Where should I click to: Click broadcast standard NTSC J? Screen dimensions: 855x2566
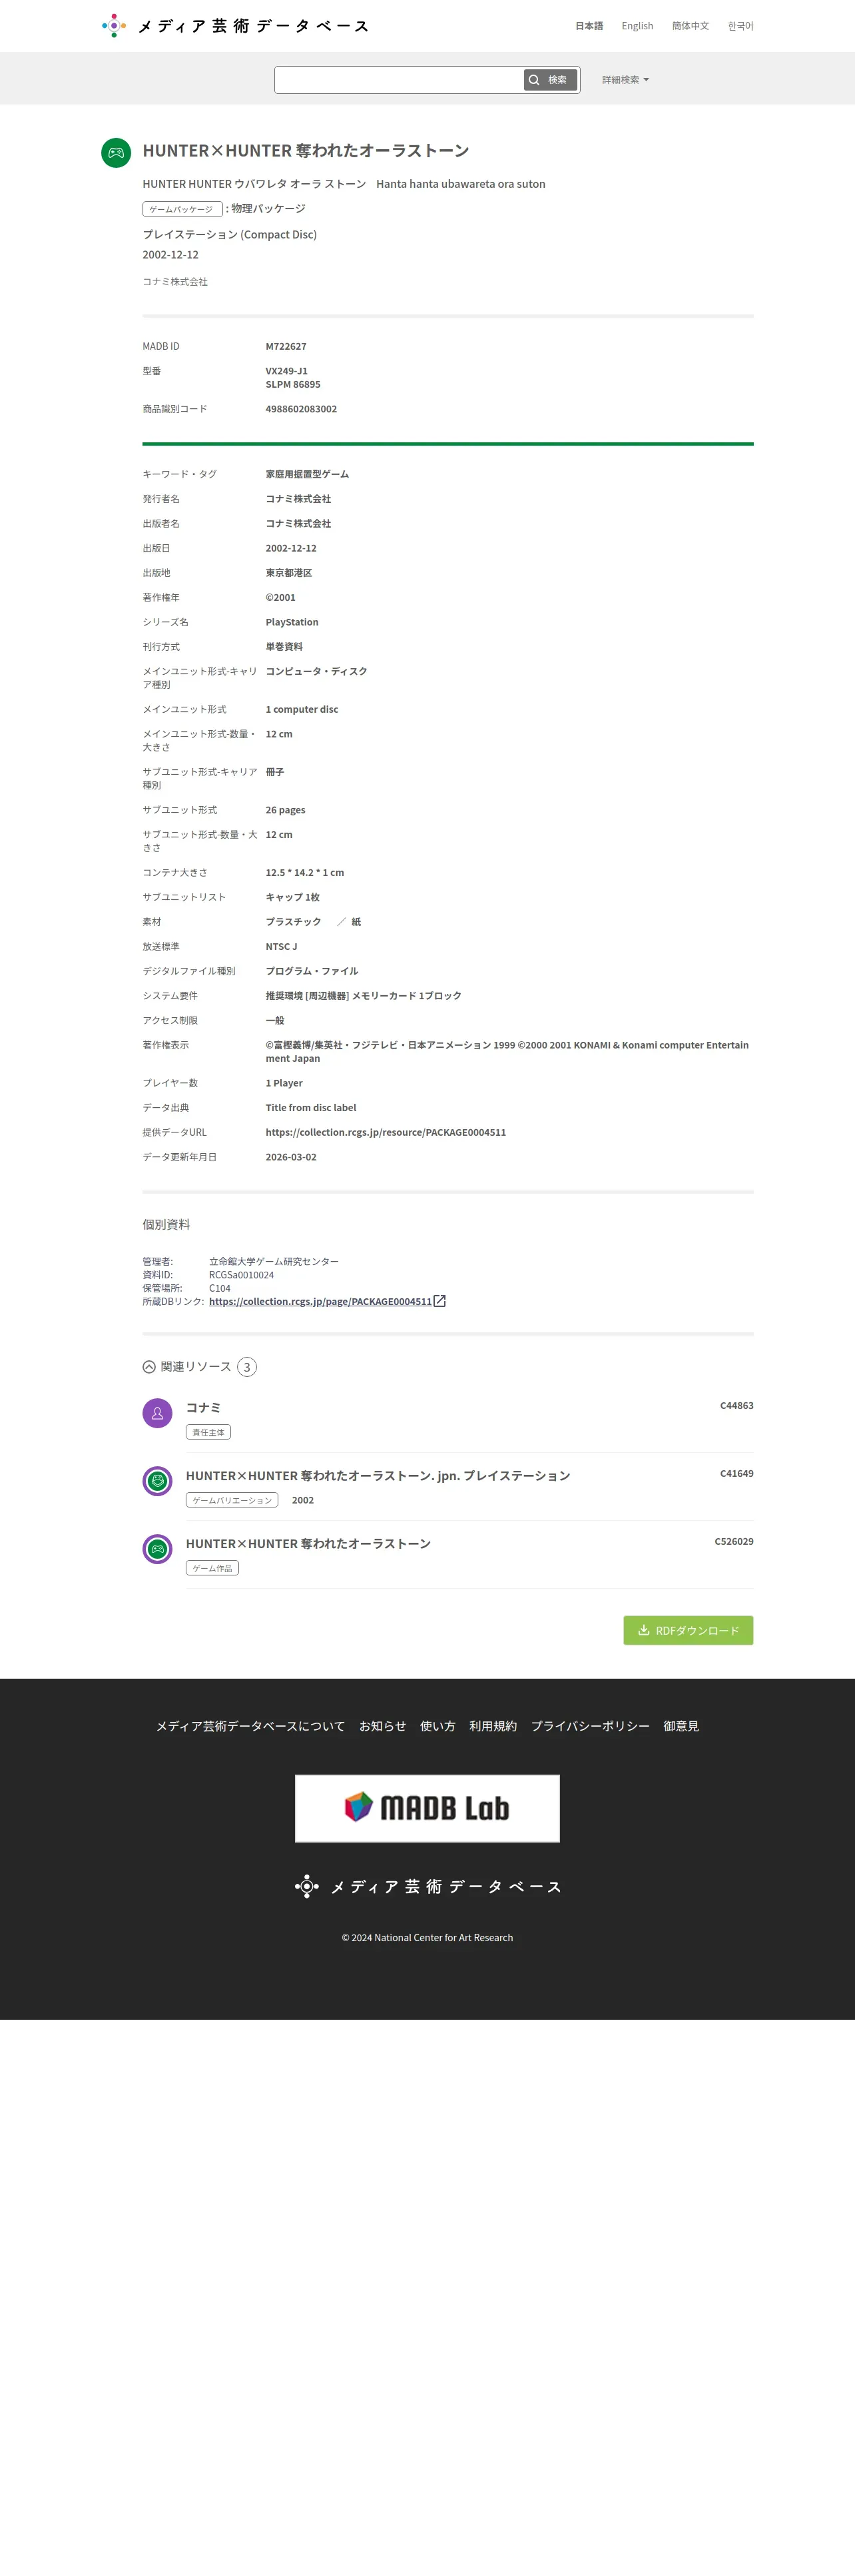(282, 947)
